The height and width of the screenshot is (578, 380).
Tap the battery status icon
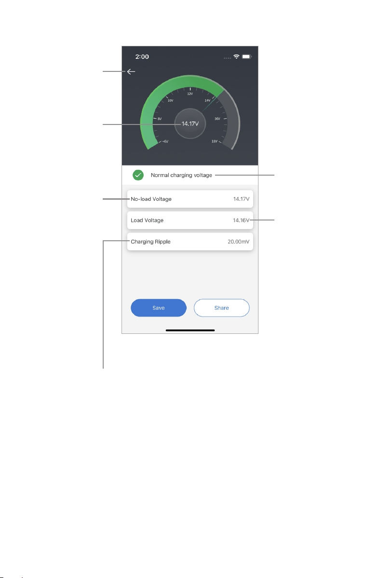coord(246,56)
